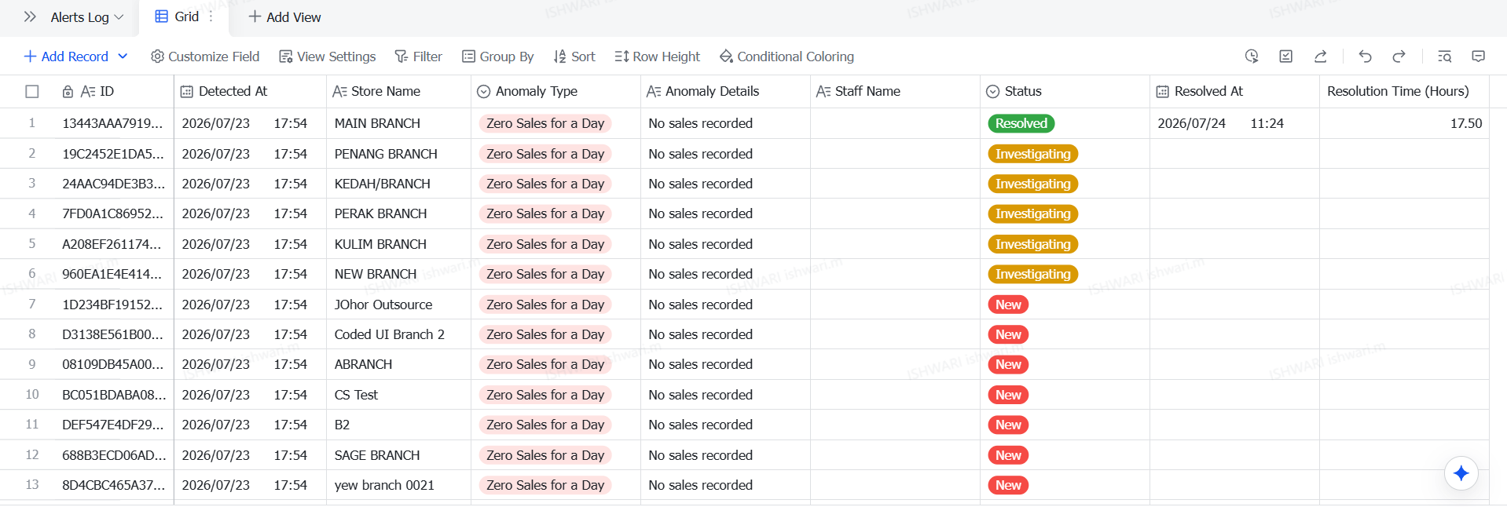
Task: Open Conditional Coloring settings
Action: pos(786,57)
